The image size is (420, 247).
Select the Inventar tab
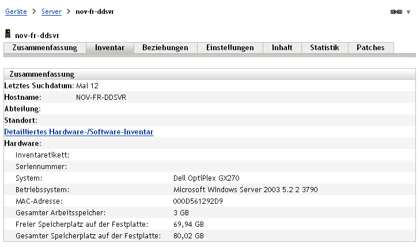[x=109, y=48]
